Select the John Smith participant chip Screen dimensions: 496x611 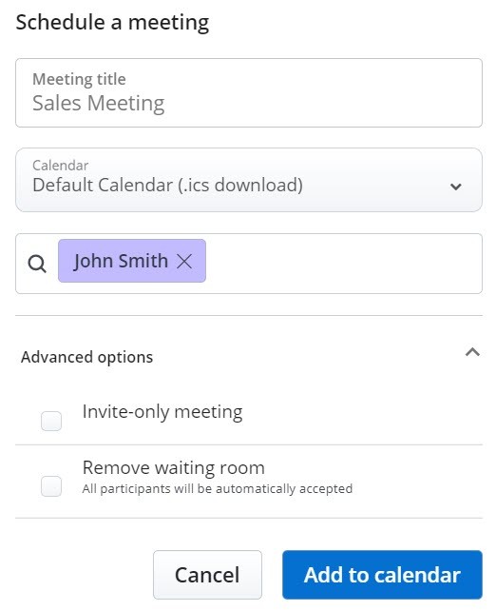click(x=132, y=261)
